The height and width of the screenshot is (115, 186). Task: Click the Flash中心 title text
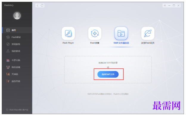click(x=9, y=5)
